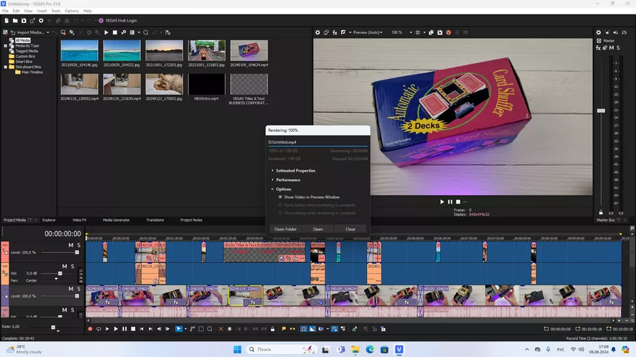Click the search magnifier icon in media toolbar
The image size is (636, 357).
coord(146,33)
